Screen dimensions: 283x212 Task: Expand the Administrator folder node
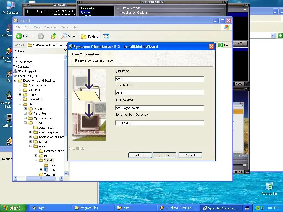pyautogui.click(x=20, y=85)
